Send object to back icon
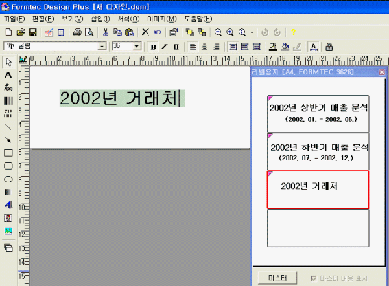 [202, 32]
